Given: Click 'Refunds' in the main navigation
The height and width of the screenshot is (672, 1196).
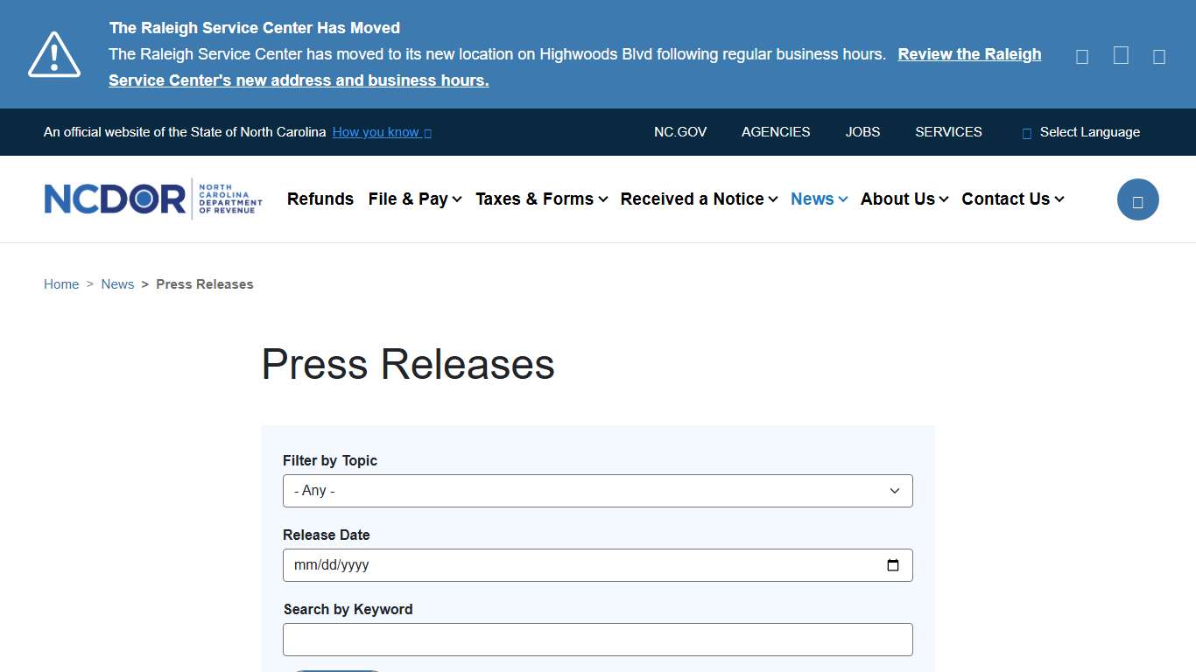Looking at the screenshot, I should (x=320, y=199).
